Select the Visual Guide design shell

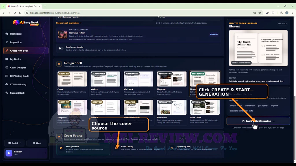click(205, 112)
